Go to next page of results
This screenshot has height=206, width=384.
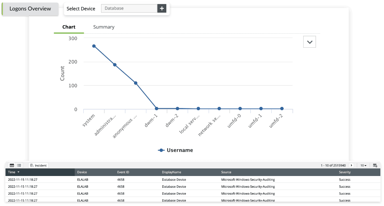point(351,165)
